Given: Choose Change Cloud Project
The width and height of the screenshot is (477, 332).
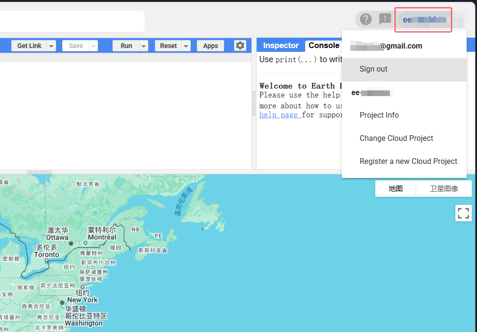Looking at the screenshot, I should click(396, 138).
